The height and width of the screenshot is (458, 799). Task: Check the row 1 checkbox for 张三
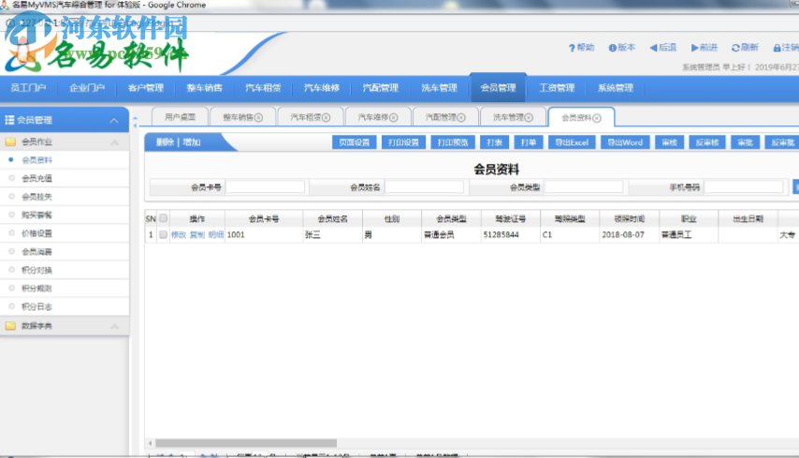pyautogui.click(x=163, y=234)
